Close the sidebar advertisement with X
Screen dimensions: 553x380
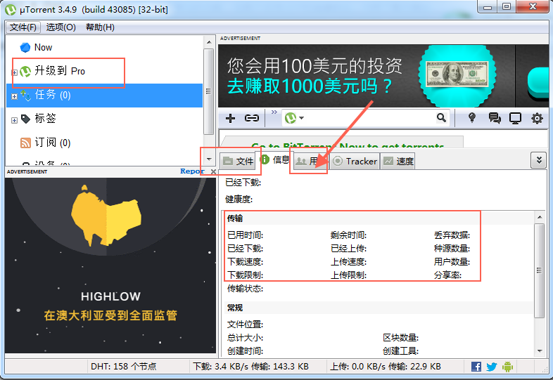click(213, 171)
